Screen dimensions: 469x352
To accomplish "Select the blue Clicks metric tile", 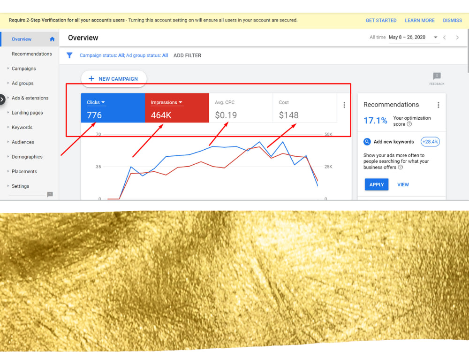I will point(113,108).
